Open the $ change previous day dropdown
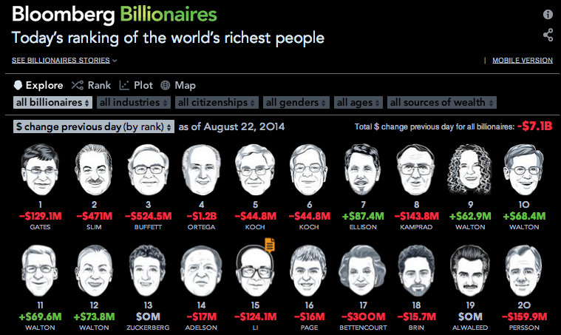The image size is (561, 335). (x=94, y=127)
